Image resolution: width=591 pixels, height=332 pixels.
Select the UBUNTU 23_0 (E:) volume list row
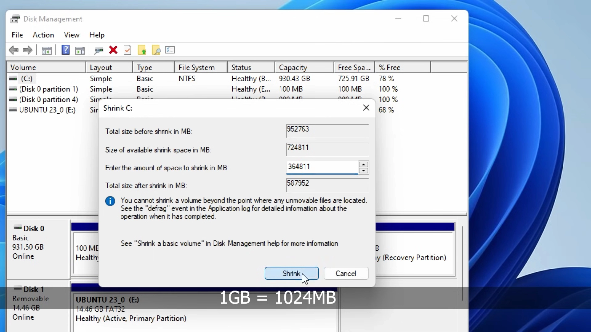pos(47,110)
